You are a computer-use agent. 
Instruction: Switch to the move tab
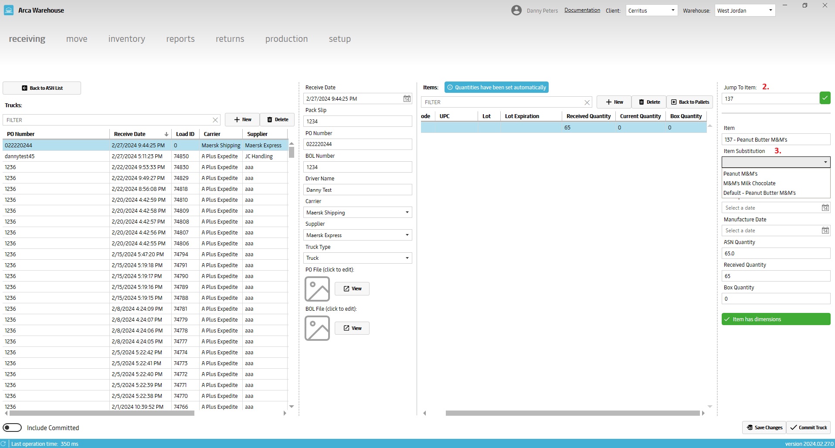pos(77,39)
